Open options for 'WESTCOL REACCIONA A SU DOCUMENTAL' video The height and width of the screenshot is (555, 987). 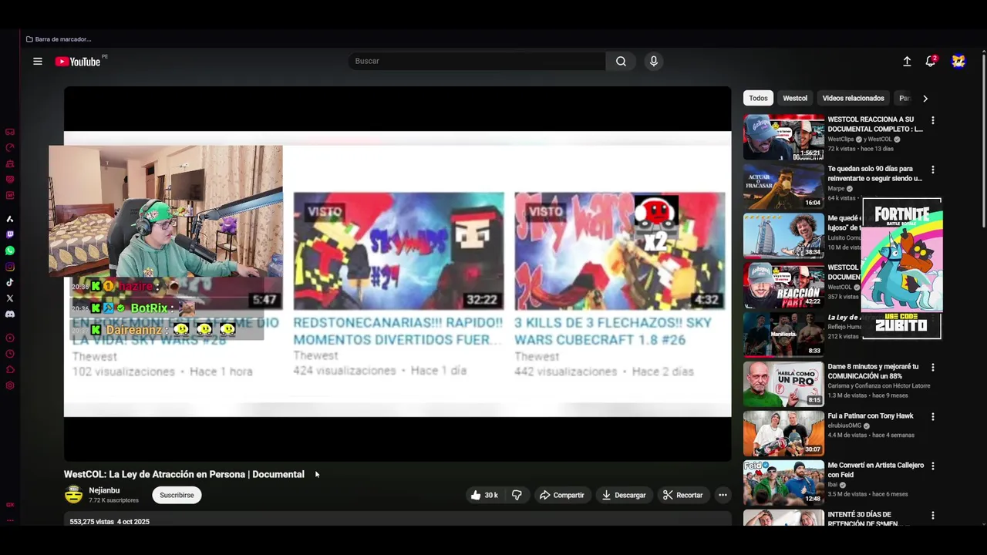pyautogui.click(x=933, y=120)
